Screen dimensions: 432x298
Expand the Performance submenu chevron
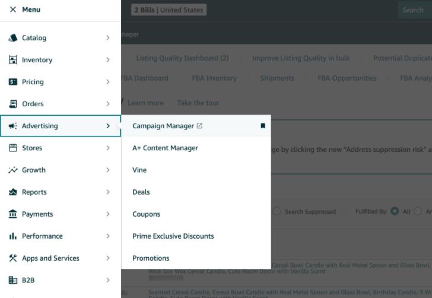pos(108,236)
